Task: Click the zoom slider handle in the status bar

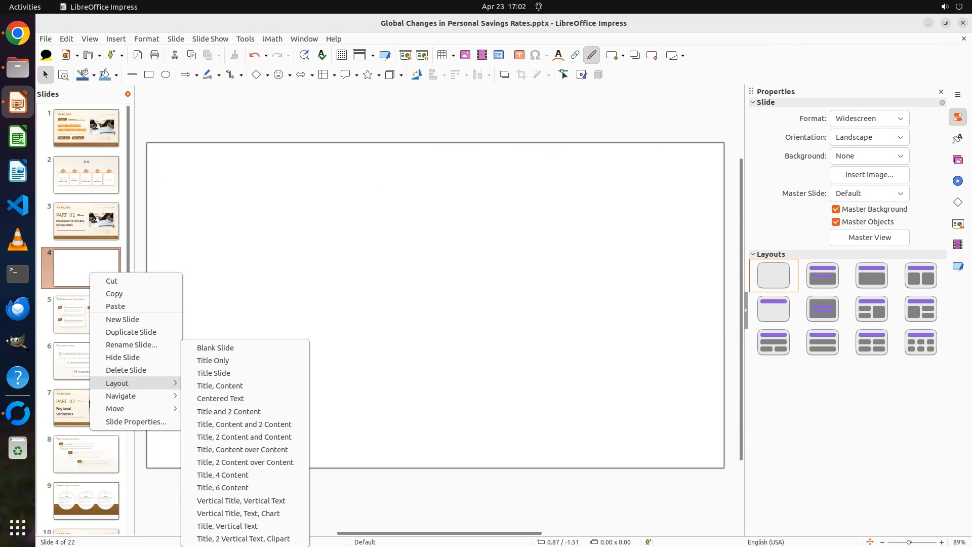Action: click(x=909, y=542)
